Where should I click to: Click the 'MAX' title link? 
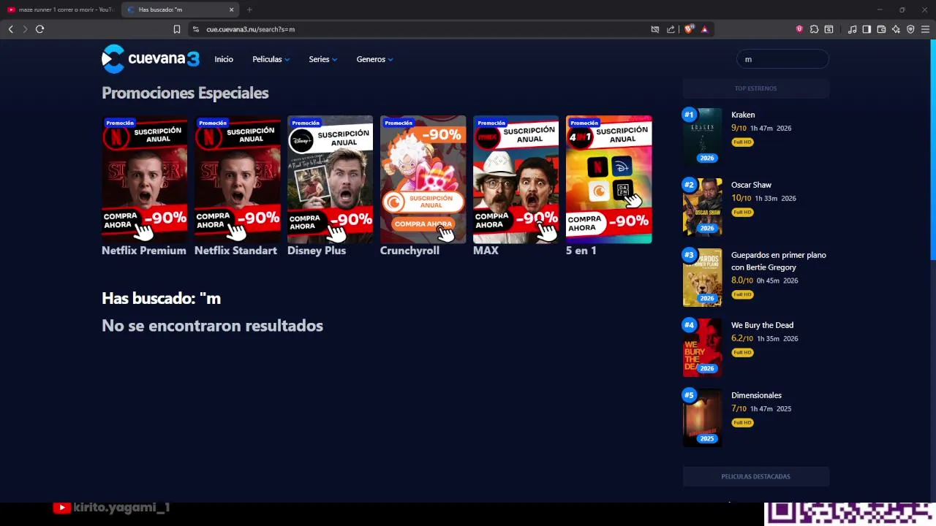486,251
